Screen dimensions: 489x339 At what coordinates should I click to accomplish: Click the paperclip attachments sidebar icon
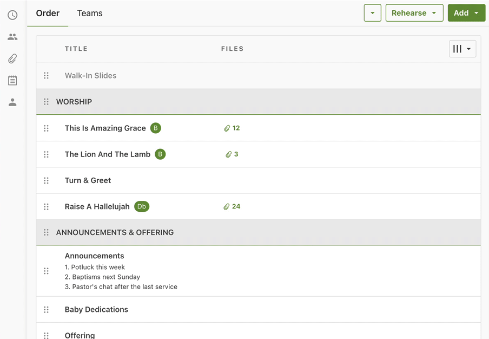(x=12, y=58)
